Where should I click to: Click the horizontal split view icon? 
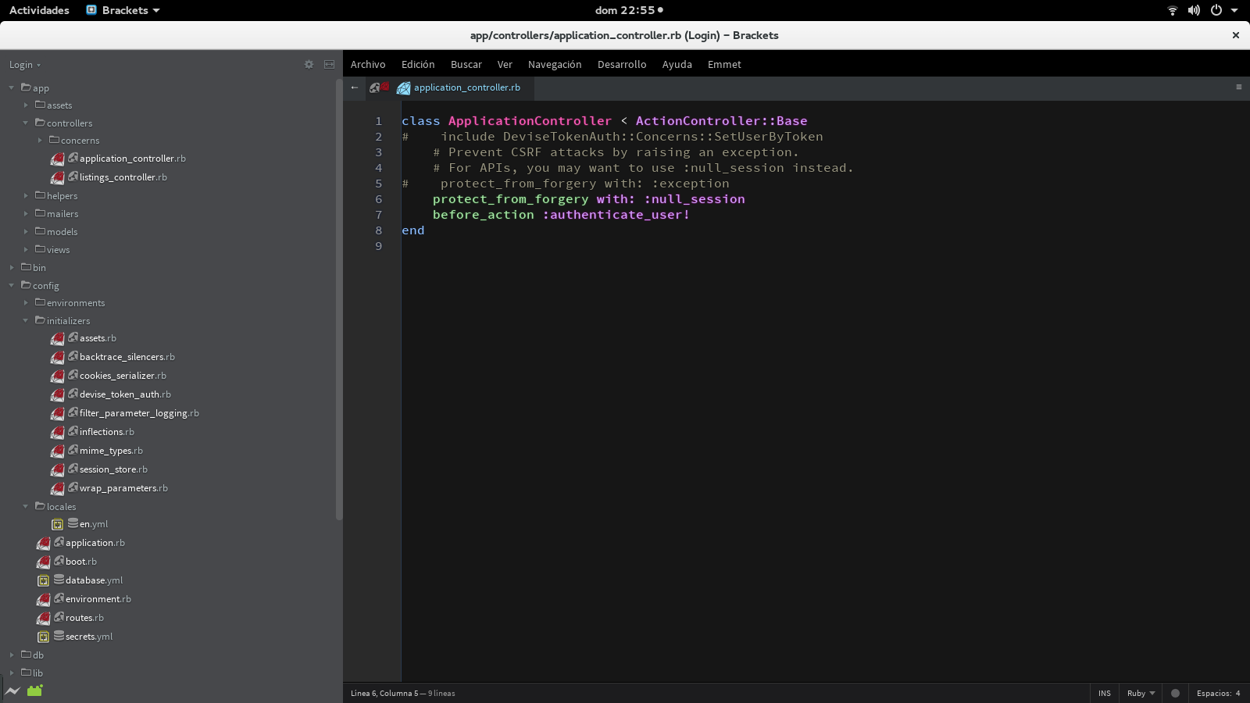(x=329, y=64)
